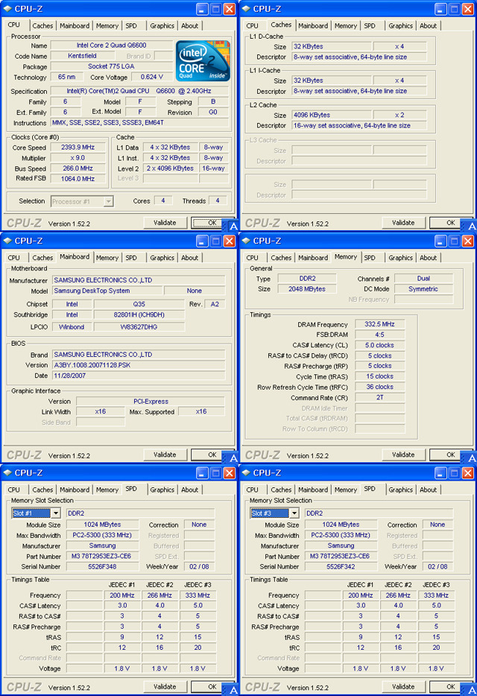477x696 pixels.
Task: Click Validate in the Memory timings window
Action: tap(403, 455)
